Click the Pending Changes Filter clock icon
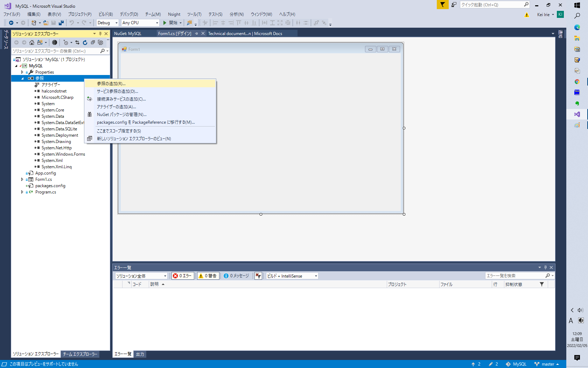 click(x=66, y=42)
